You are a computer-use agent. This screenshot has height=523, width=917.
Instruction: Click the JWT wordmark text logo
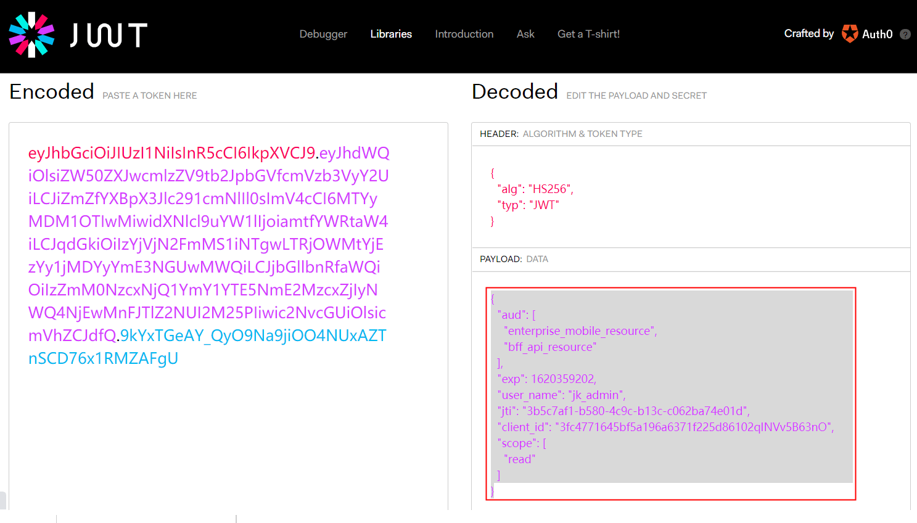109,35
